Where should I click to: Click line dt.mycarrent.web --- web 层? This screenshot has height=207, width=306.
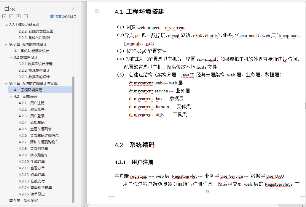click(156, 83)
